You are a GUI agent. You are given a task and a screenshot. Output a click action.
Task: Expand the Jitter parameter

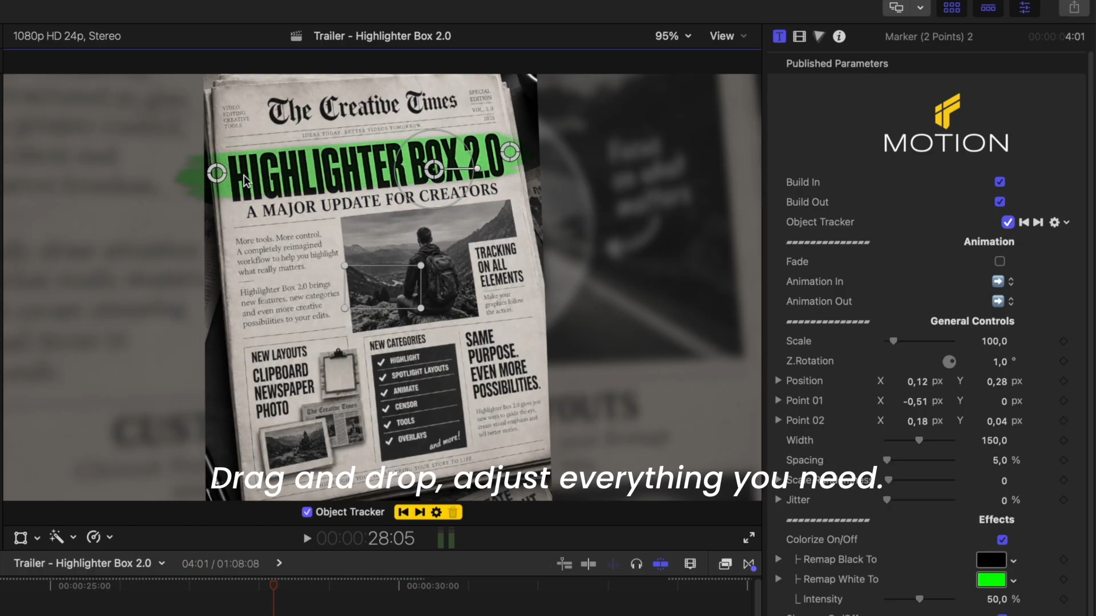(x=778, y=500)
